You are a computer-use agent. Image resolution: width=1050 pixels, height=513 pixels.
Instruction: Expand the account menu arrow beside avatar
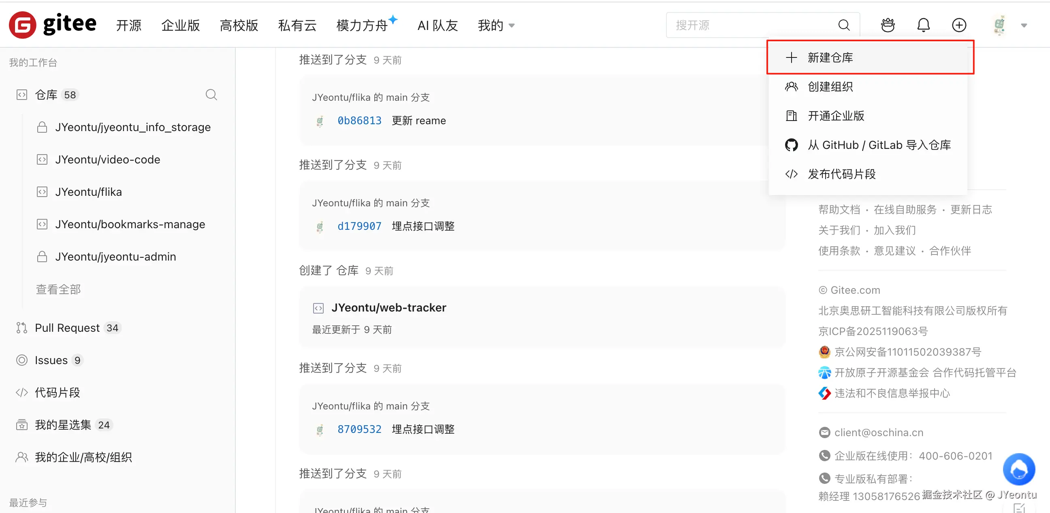(1024, 25)
